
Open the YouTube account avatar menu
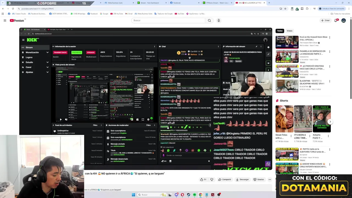point(343,20)
